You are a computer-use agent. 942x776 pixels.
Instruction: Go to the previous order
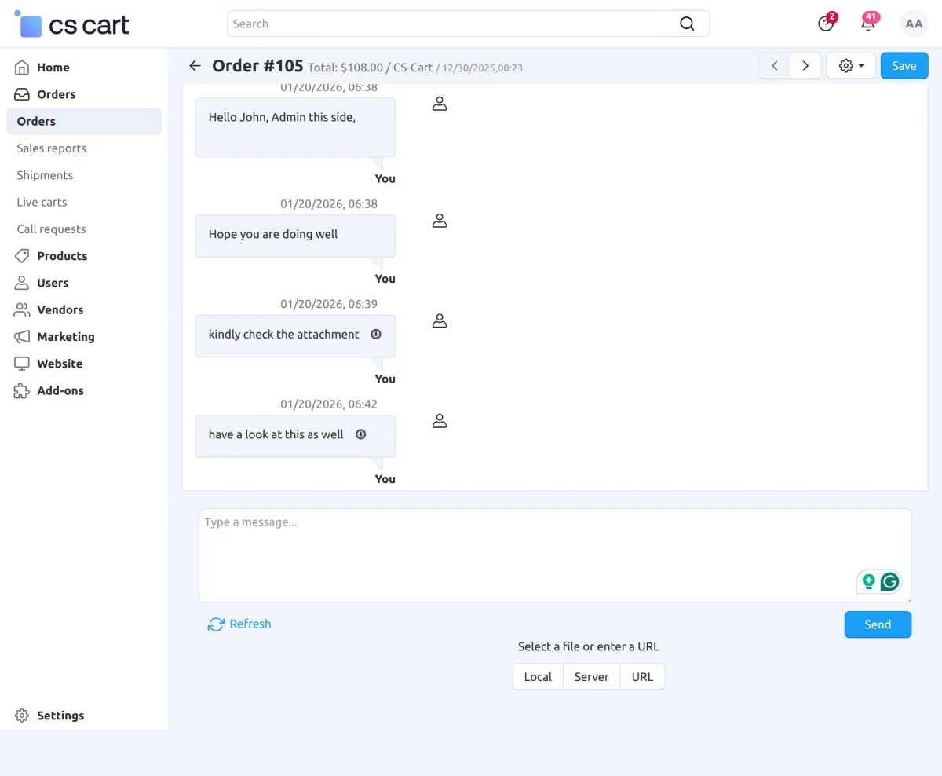click(x=775, y=66)
